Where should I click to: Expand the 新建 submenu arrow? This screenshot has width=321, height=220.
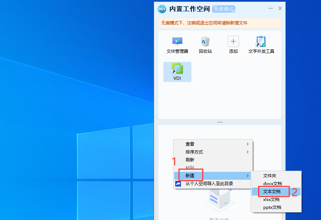[247, 176]
